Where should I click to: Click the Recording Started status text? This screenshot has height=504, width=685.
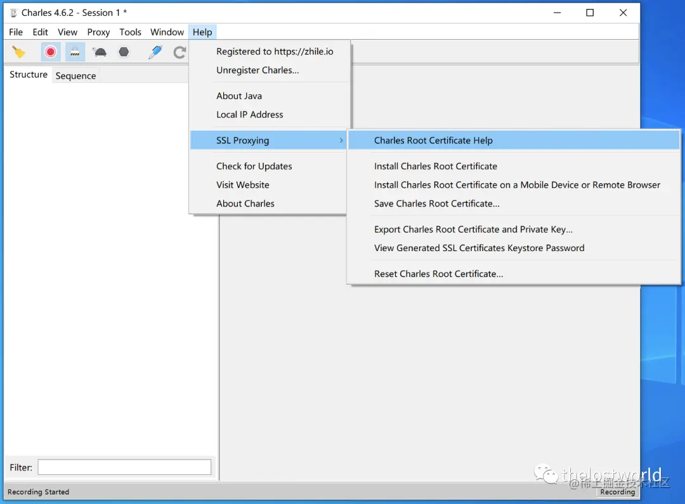(39, 492)
